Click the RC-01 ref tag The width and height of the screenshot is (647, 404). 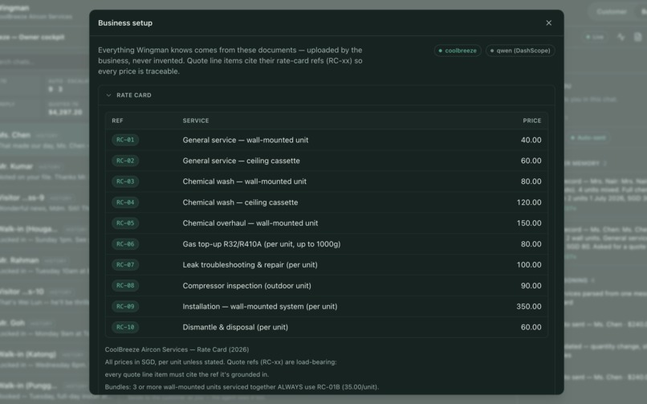coord(125,140)
